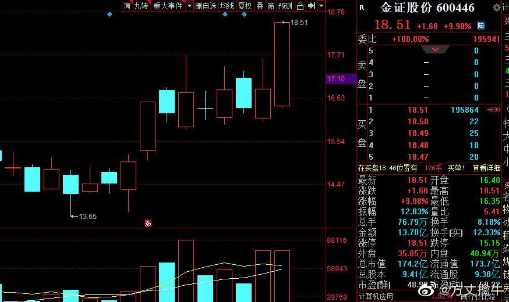The image size is (509, 302).
Task: Click the red 涨 marker on chart
Action: tap(148, 223)
